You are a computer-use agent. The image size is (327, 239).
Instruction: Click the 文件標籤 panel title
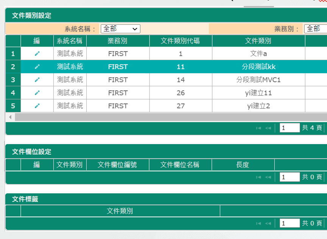(x=25, y=199)
